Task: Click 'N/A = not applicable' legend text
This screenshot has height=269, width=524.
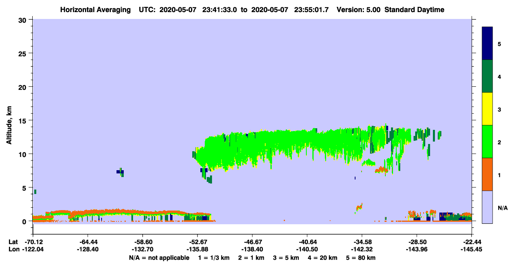Action: pyautogui.click(x=159, y=258)
